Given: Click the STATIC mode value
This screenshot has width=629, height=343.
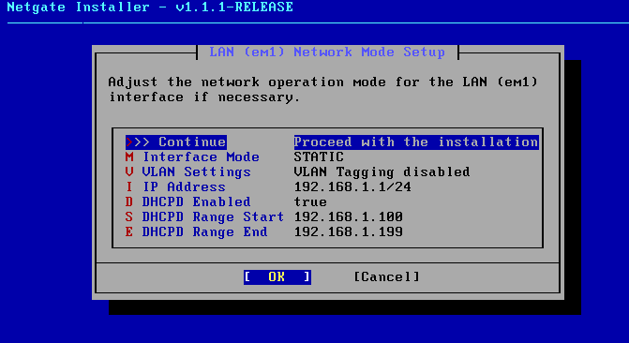Looking at the screenshot, I should click(x=319, y=157).
